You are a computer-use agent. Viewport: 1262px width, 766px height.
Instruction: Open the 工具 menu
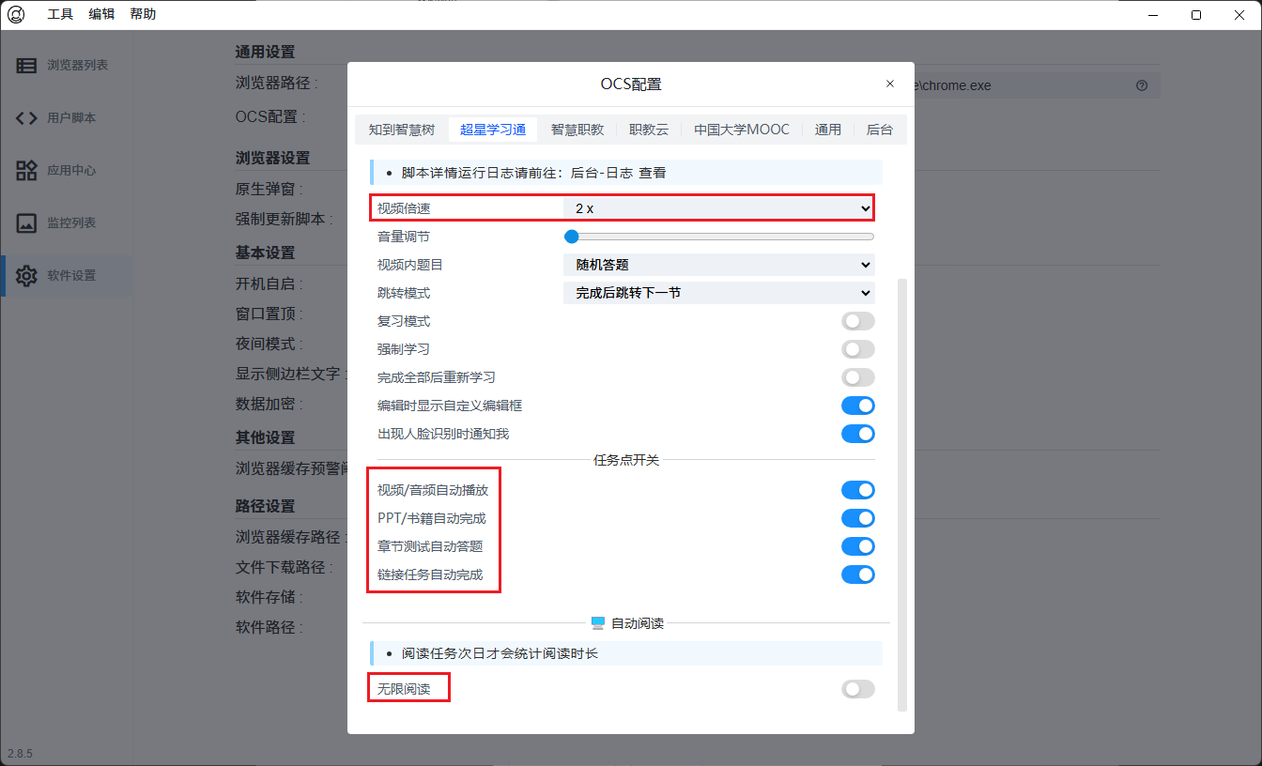pos(60,14)
